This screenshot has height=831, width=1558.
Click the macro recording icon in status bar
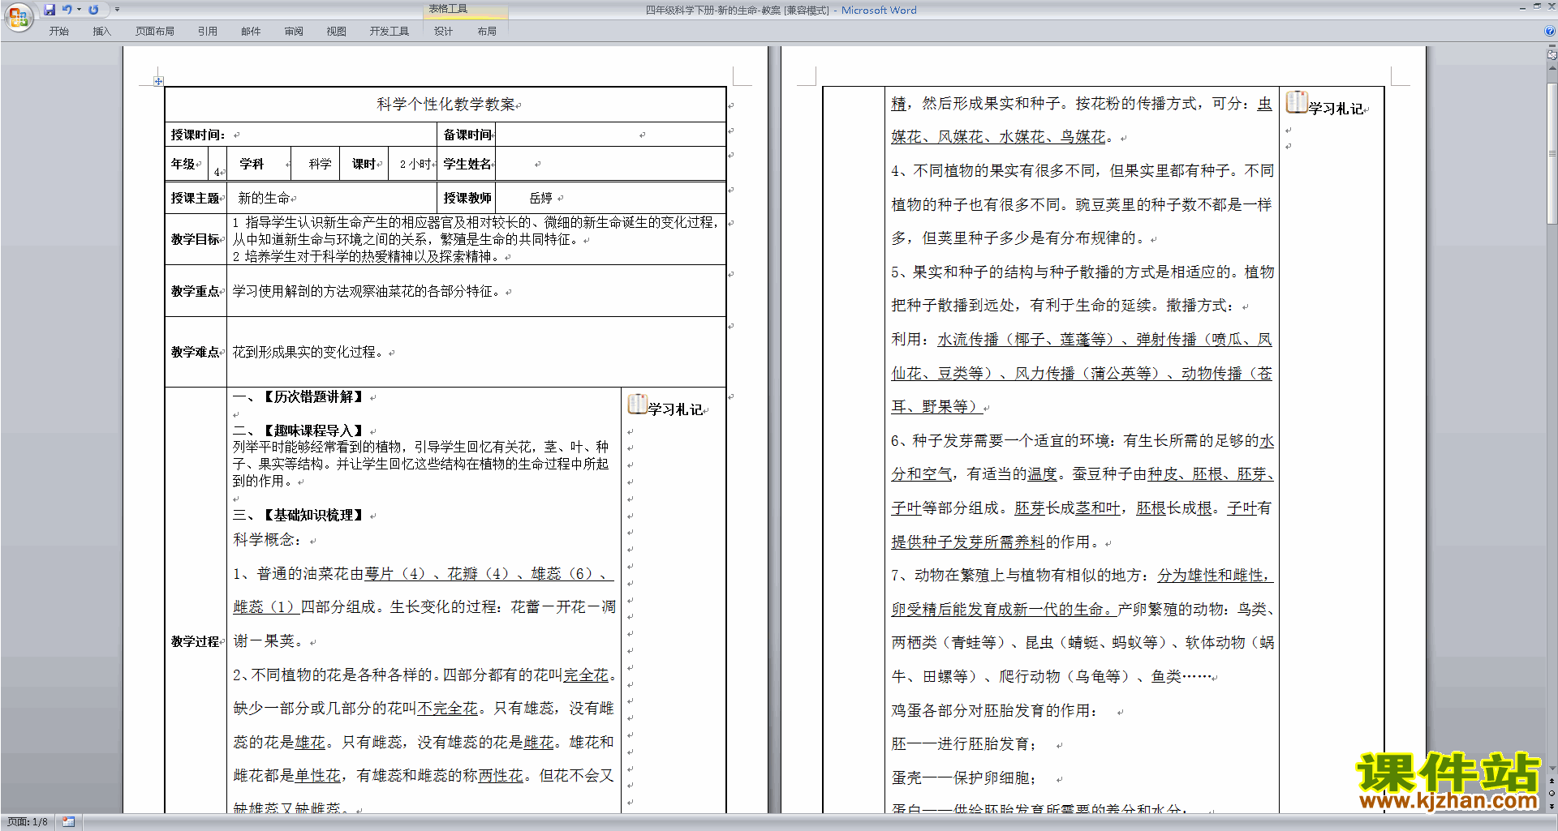(x=68, y=822)
